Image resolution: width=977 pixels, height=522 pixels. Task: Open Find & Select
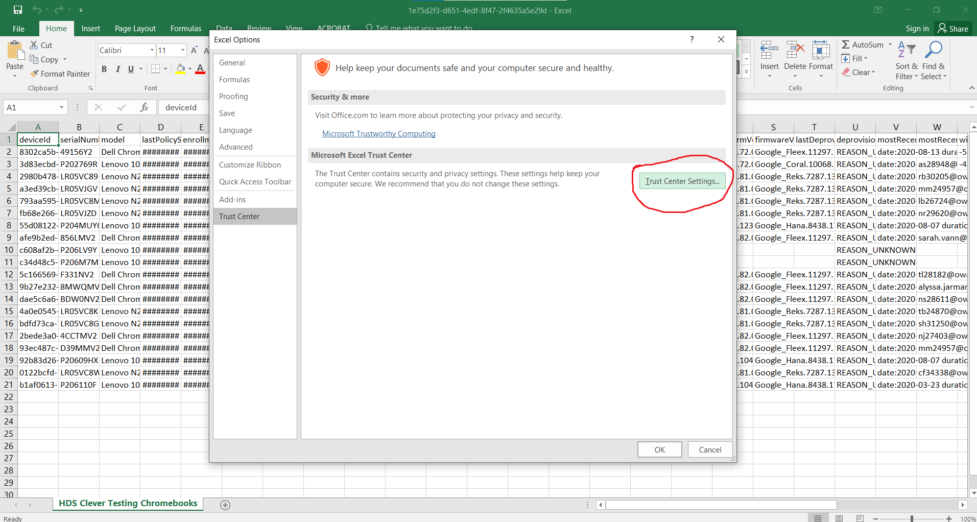pyautogui.click(x=934, y=60)
